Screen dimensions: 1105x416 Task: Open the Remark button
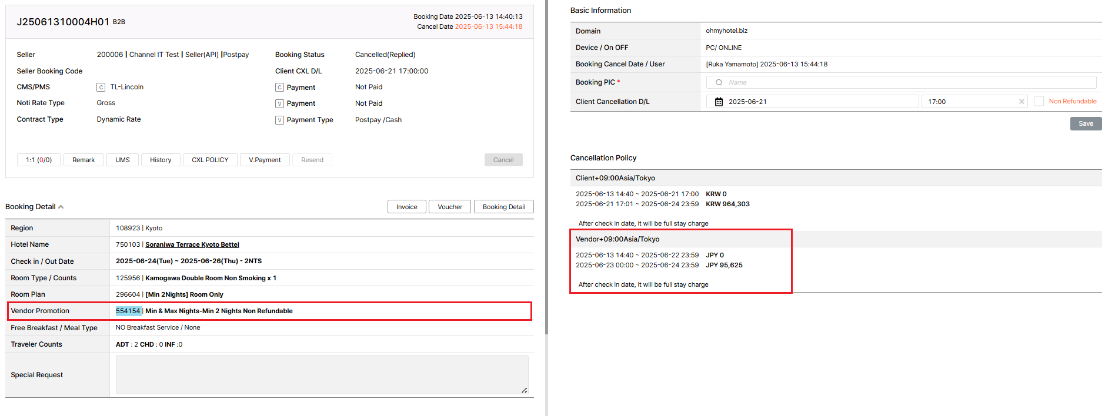[84, 160]
